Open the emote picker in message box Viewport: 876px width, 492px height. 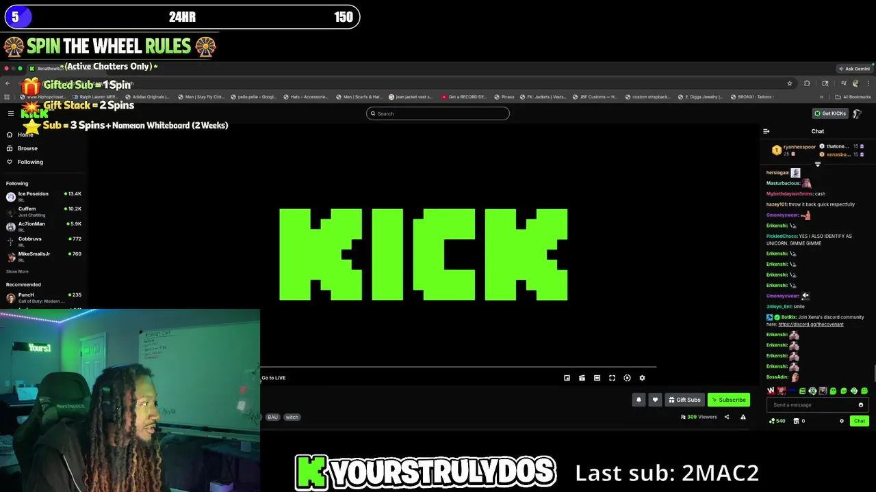(861, 405)
